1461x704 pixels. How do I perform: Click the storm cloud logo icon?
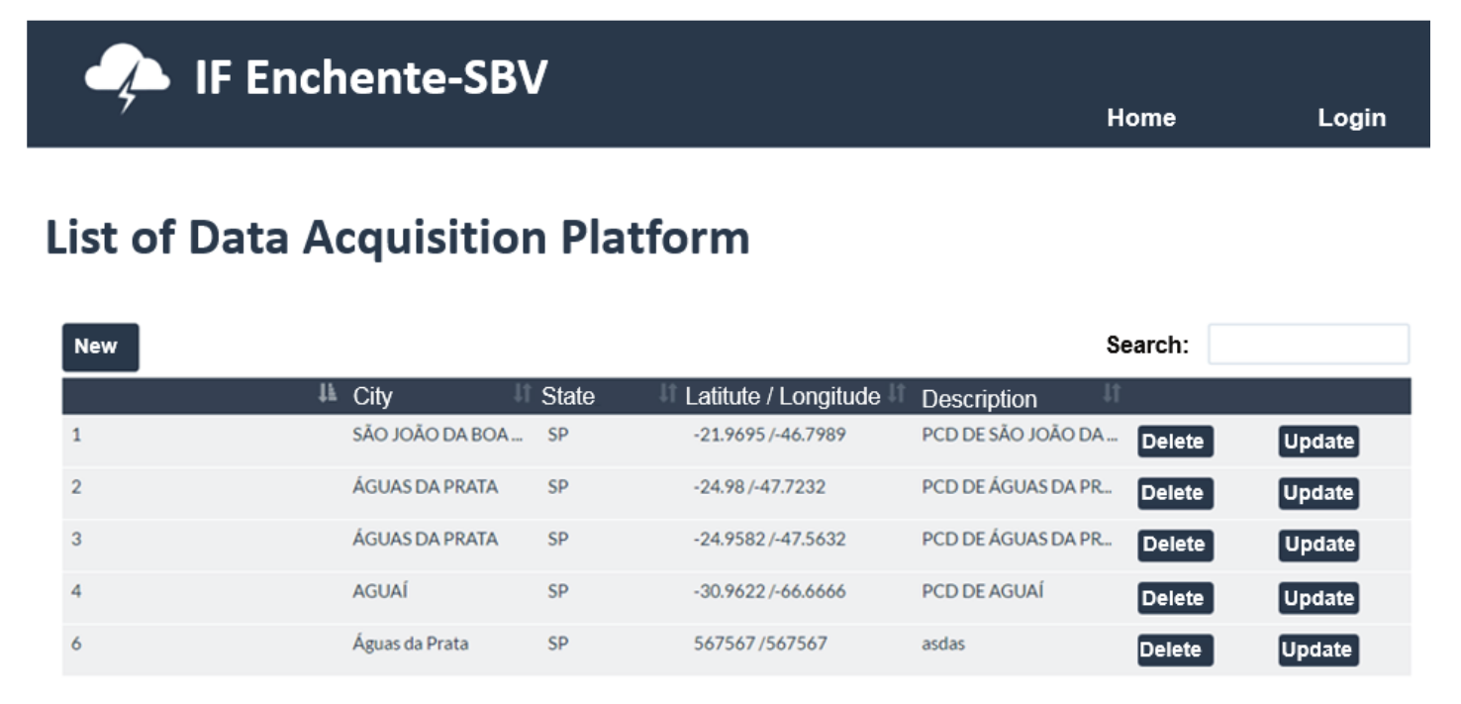pos(127,76)
